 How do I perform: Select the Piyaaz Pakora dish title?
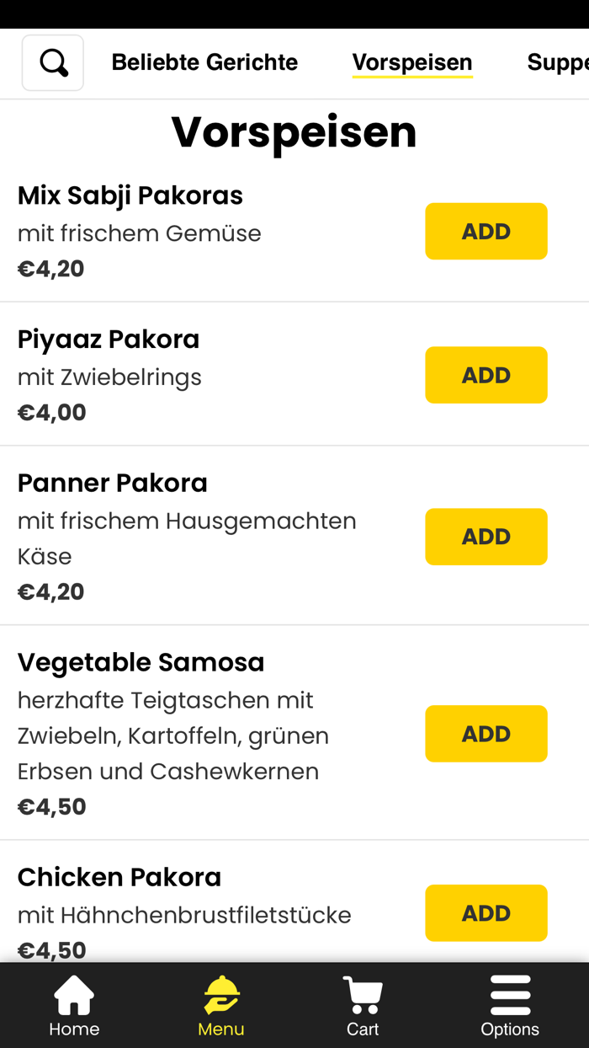tap(109, 339)
